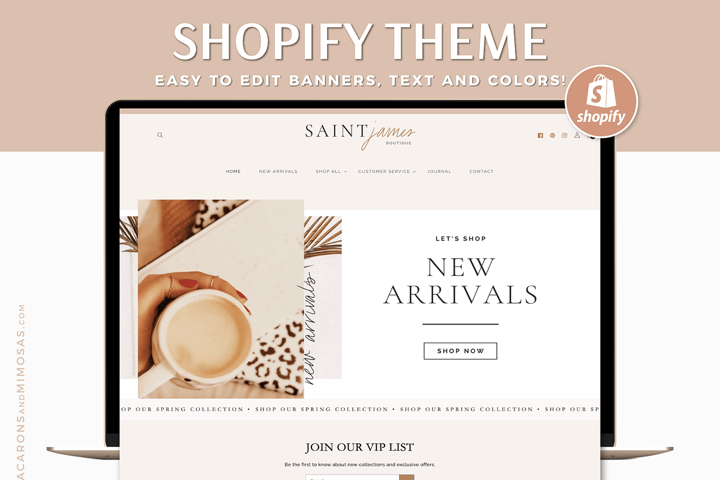Viewport: 720px width, 480px height.
Task: Click the Shop Now button
Action: coord(460,351)
